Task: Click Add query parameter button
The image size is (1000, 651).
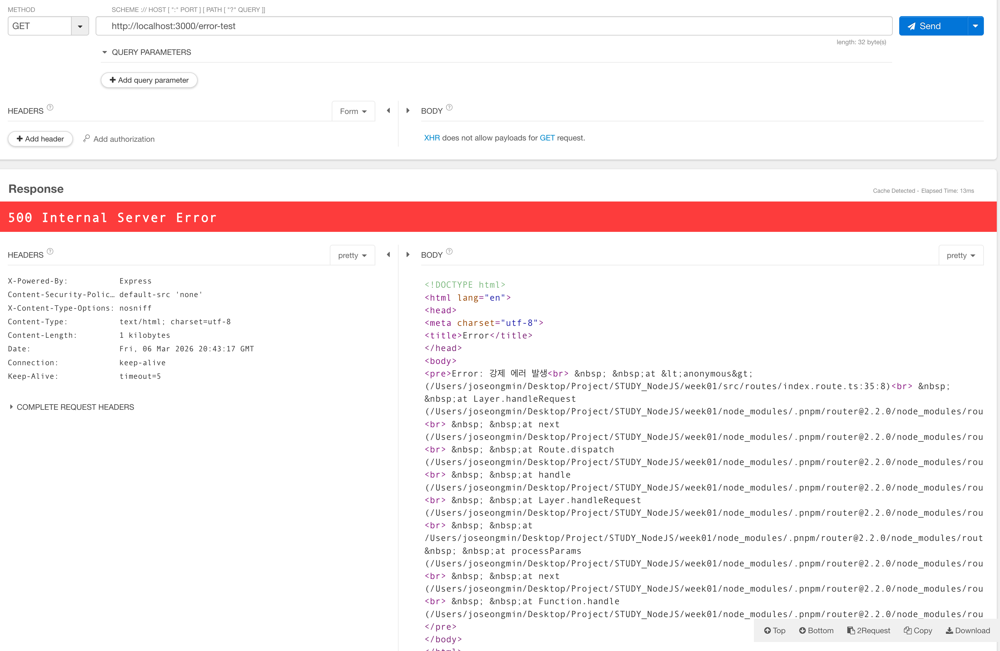Action: [x=149, y=80]
